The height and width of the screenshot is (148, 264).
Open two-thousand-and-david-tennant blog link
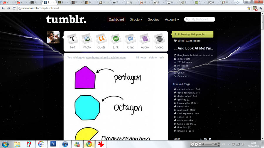pos(106,57)
